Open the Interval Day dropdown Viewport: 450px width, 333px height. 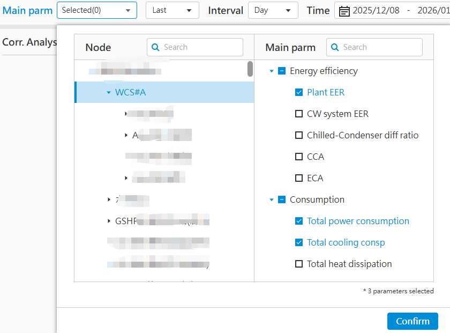coord(273,10)
